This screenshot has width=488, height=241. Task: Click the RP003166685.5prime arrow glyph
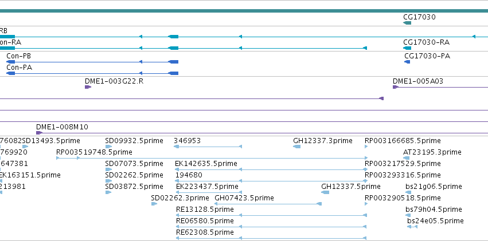coord(366,147)
